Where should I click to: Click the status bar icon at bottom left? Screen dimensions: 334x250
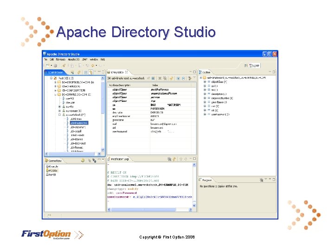click(49, 216)
